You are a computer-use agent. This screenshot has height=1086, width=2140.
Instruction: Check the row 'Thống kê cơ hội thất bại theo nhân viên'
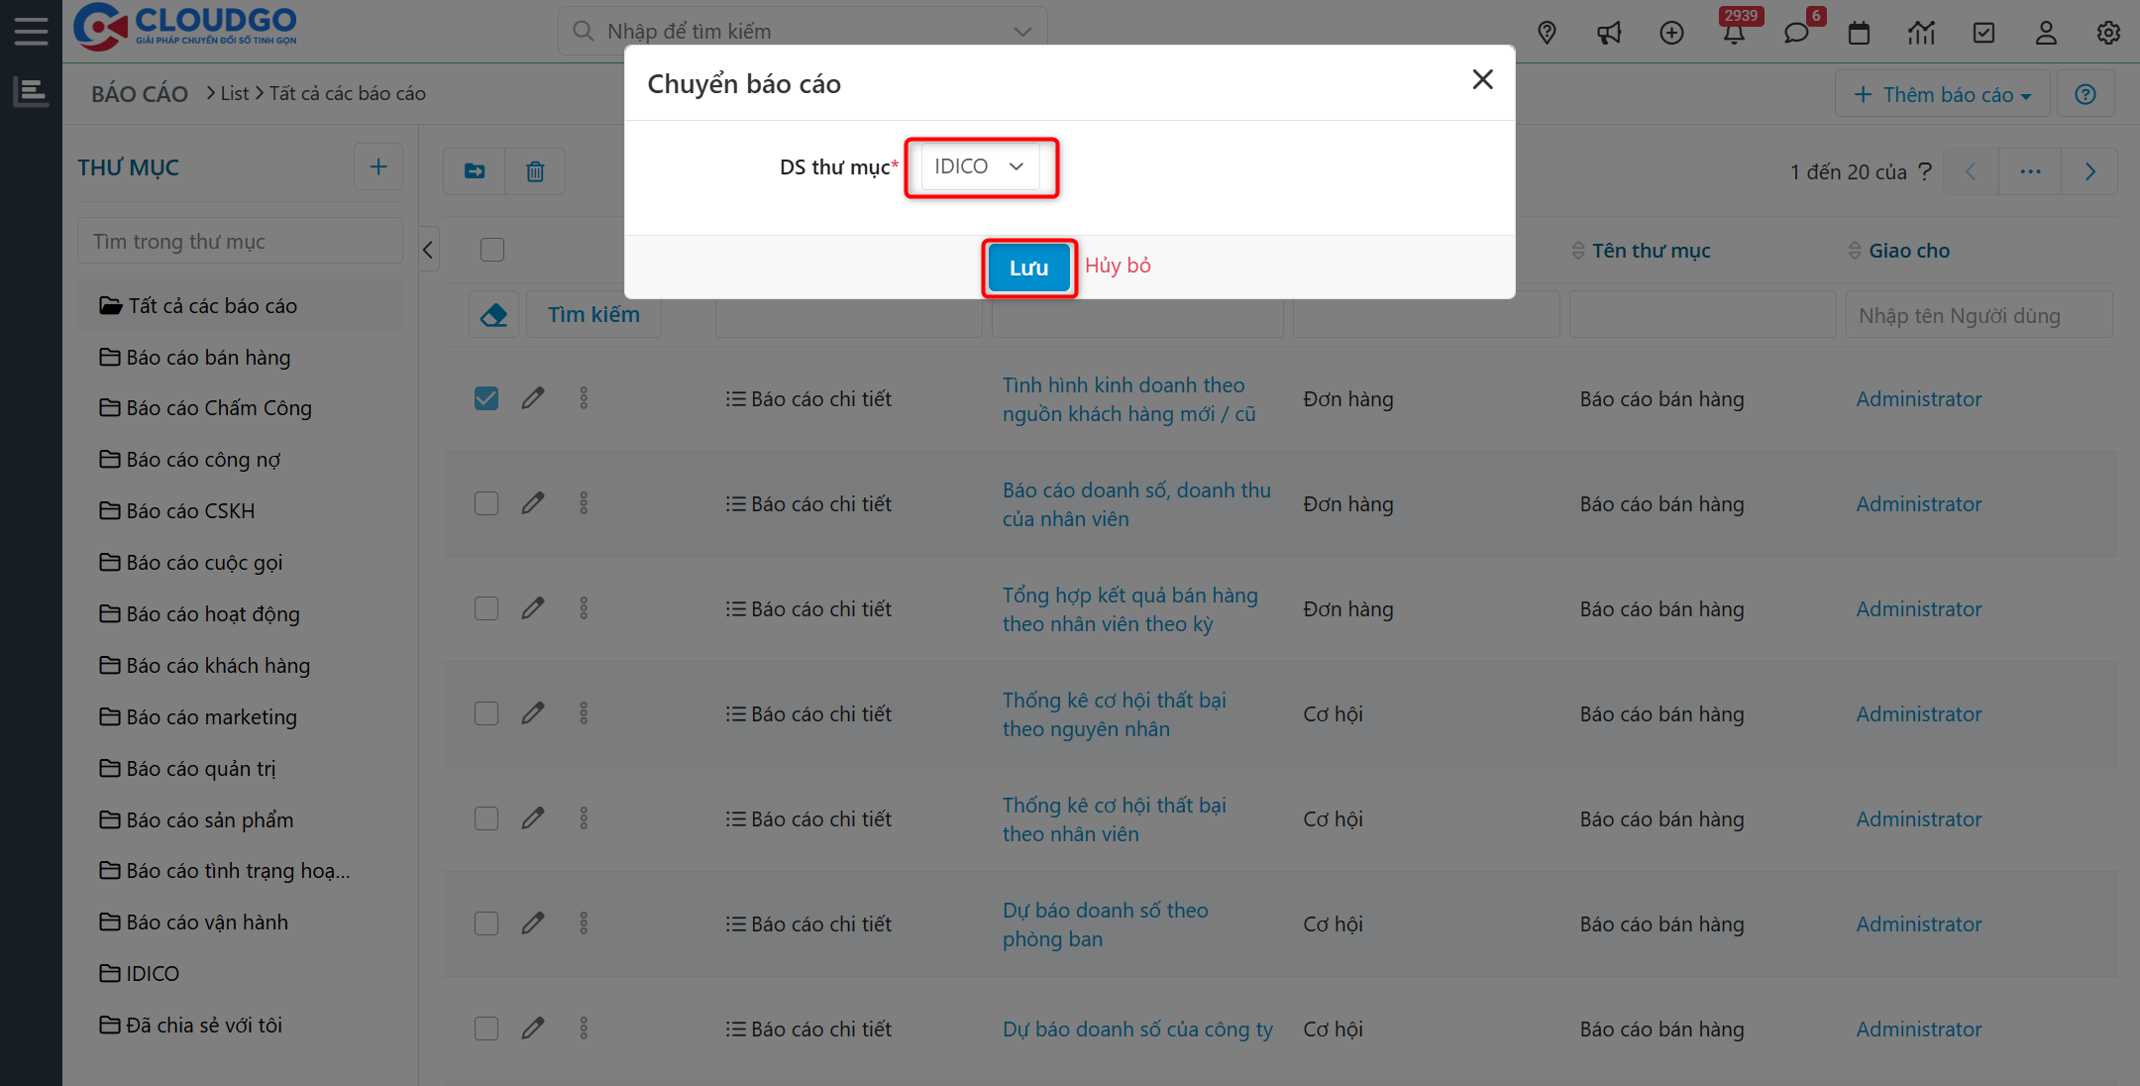(486, 817)
